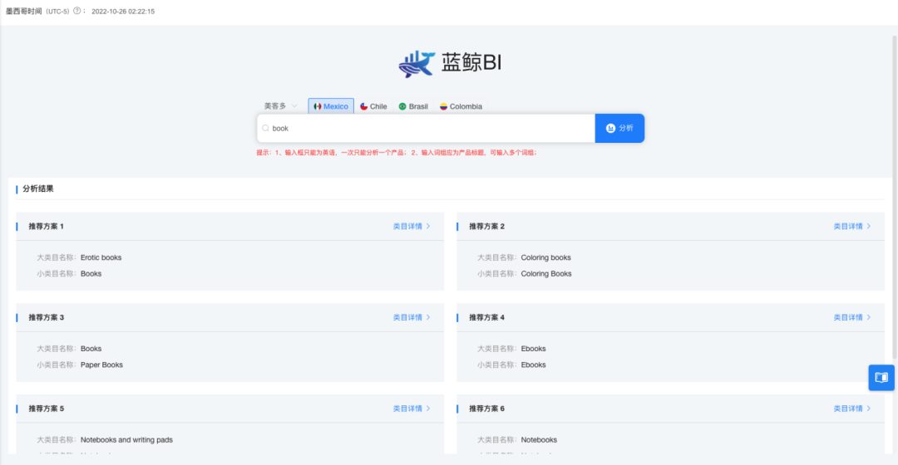Click the 分析 analyze button

tap(619, 128)
